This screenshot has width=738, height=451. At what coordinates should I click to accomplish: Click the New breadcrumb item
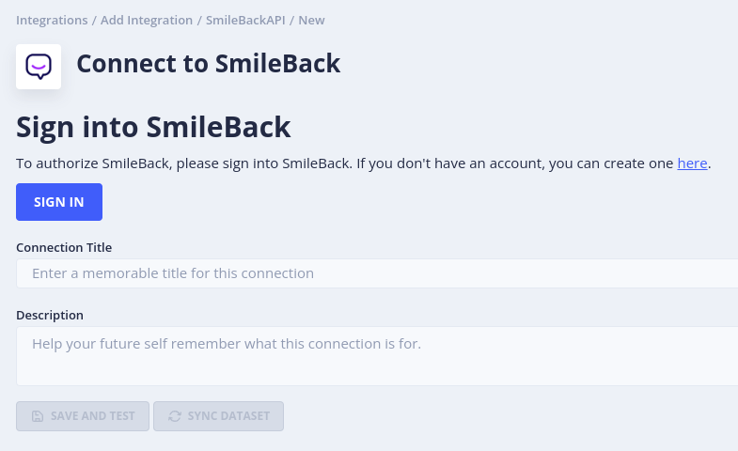[312, 20]
